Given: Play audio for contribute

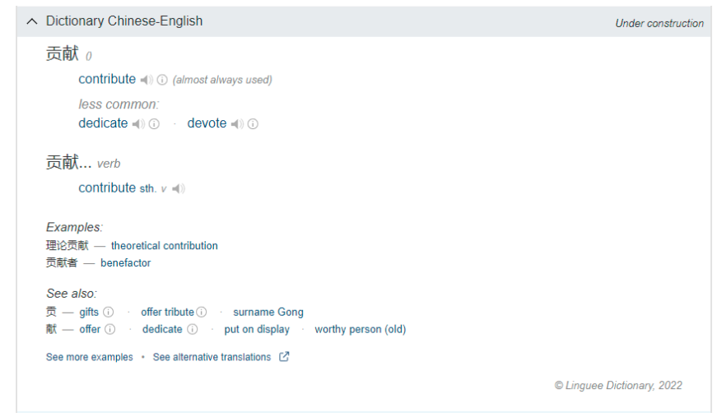Looking at the screenshot, I should pyautogui.click(x=147, y=80).
